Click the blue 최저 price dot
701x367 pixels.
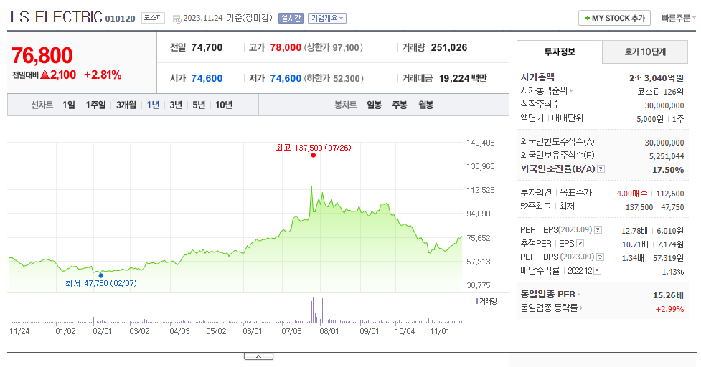pyautogui.click(x=101, y=275)
